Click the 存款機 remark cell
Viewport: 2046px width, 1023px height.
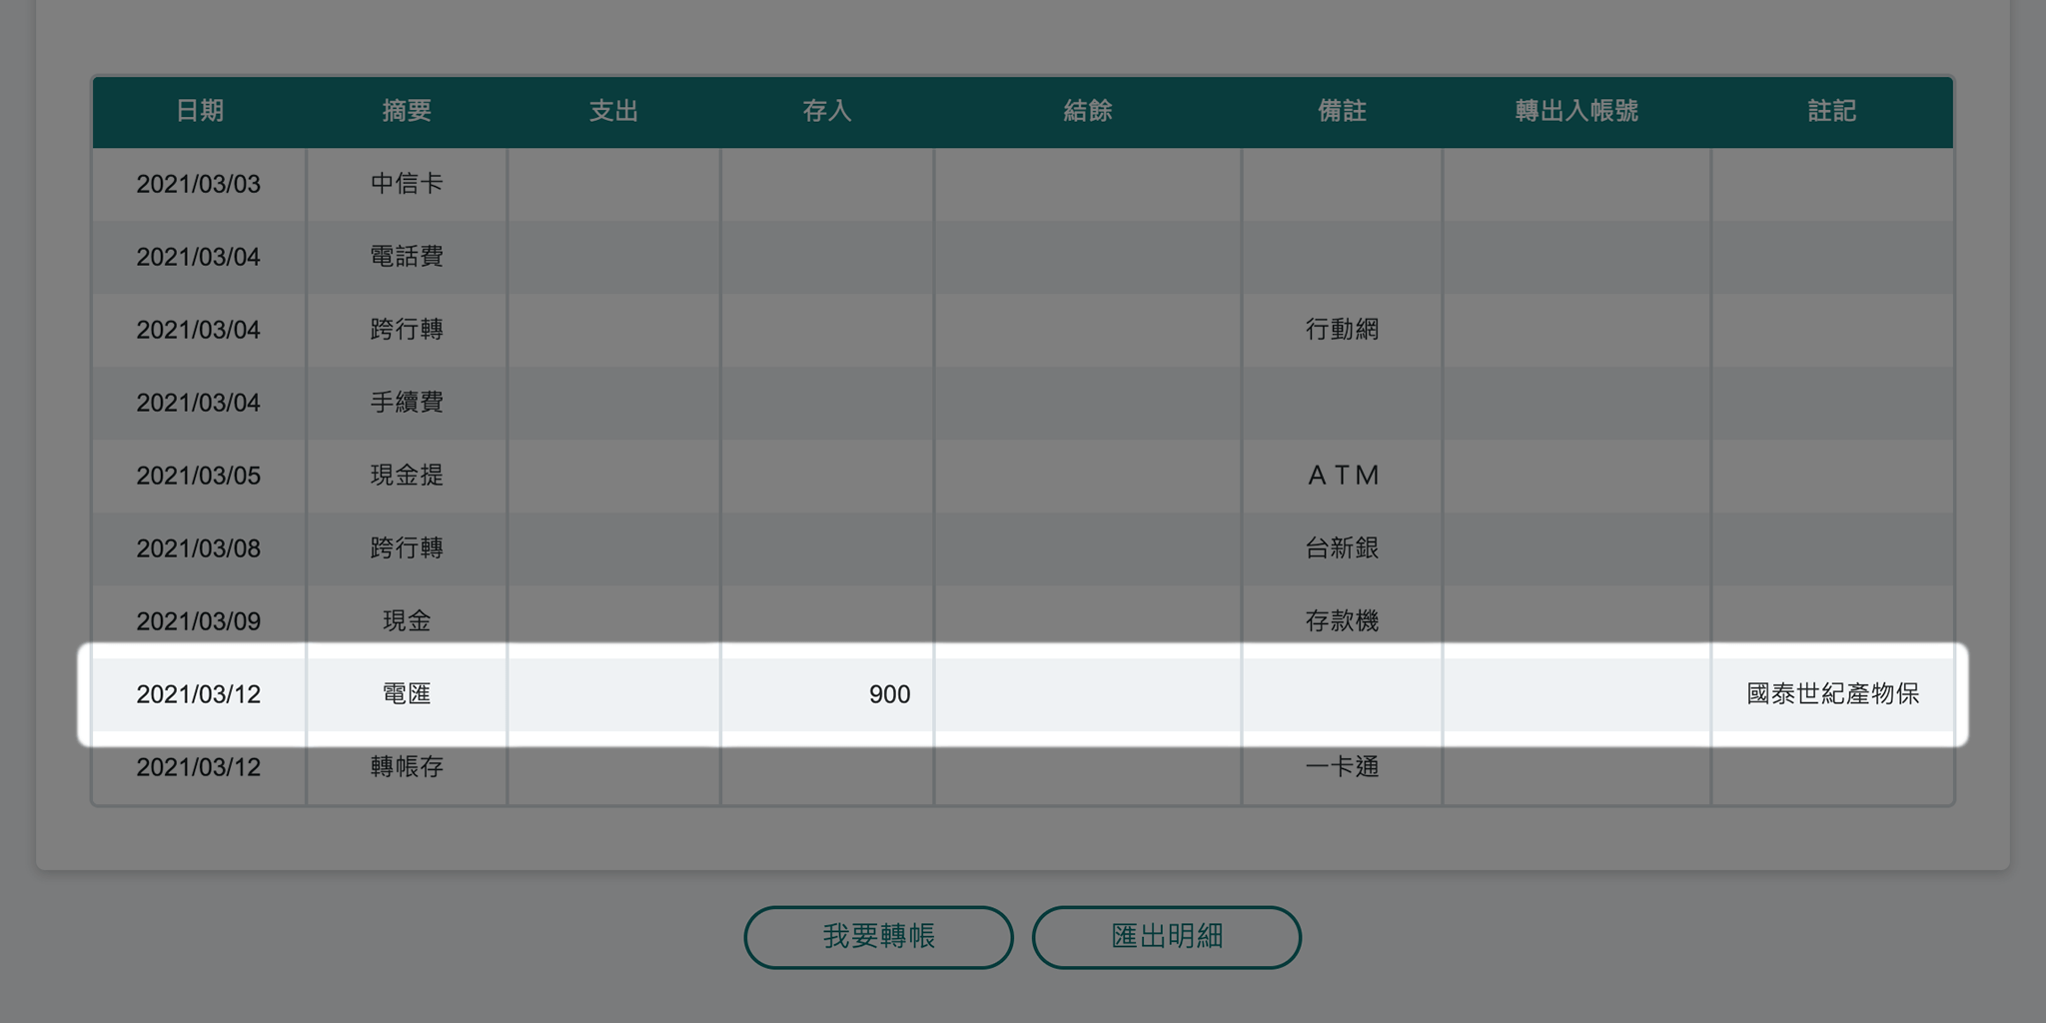click(1343, 621)
